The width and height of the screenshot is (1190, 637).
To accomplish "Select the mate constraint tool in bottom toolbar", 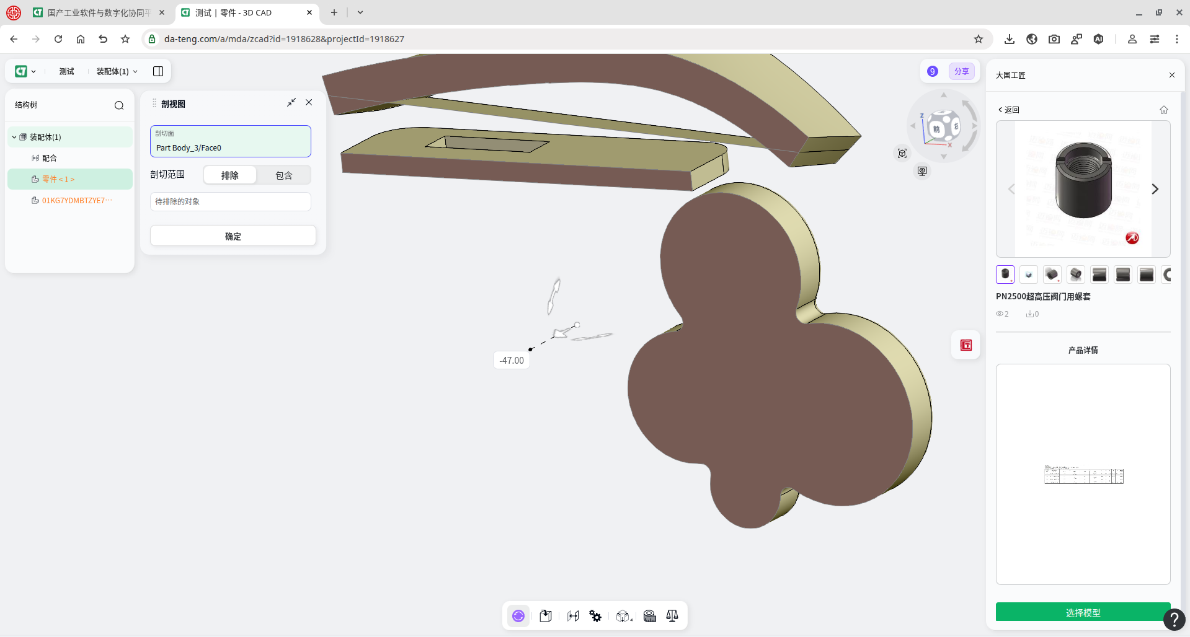I will (573, 616).
